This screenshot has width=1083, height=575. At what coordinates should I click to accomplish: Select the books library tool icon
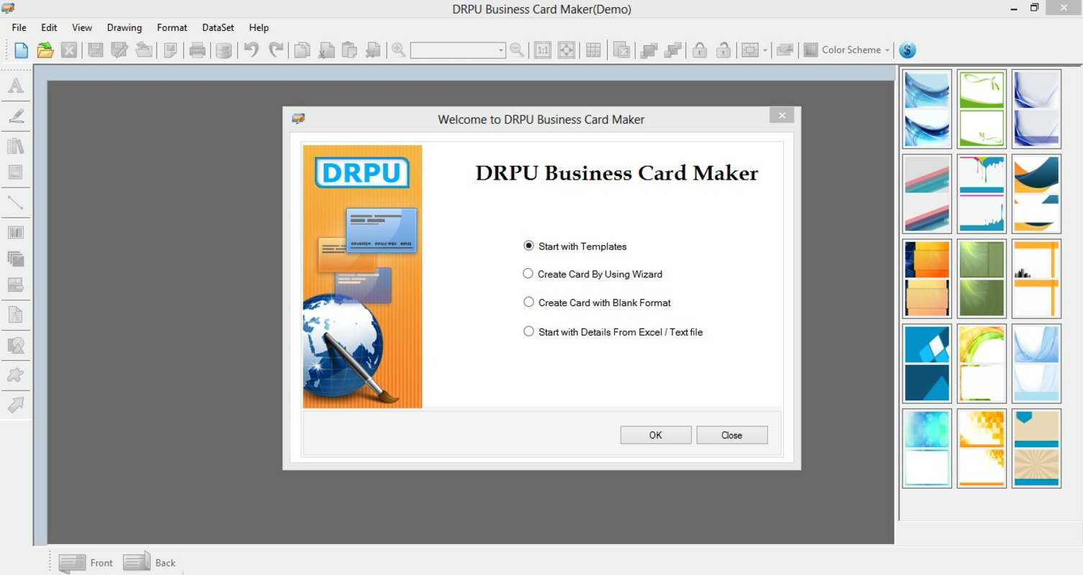point(16,146)
